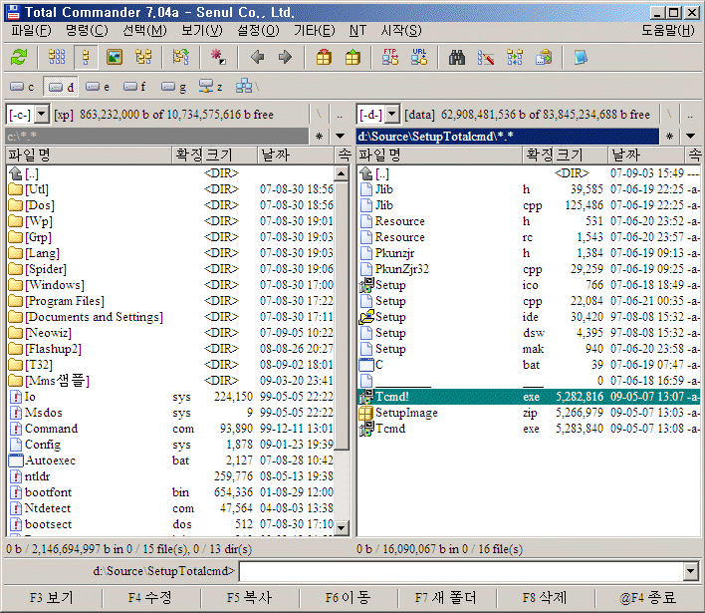This screenshot has width=705, height=613.
Task: Open left panel directory history arrow
Action: 341,136
